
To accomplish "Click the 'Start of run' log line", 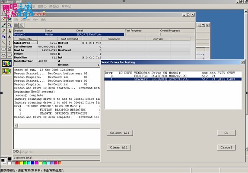I will tap(44, 70).
